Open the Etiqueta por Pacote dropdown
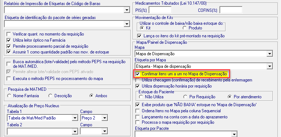Viewport: 281px width, 137px height. click(234, 134)
